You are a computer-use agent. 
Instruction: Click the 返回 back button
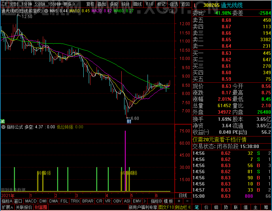(x=185, y=4)
